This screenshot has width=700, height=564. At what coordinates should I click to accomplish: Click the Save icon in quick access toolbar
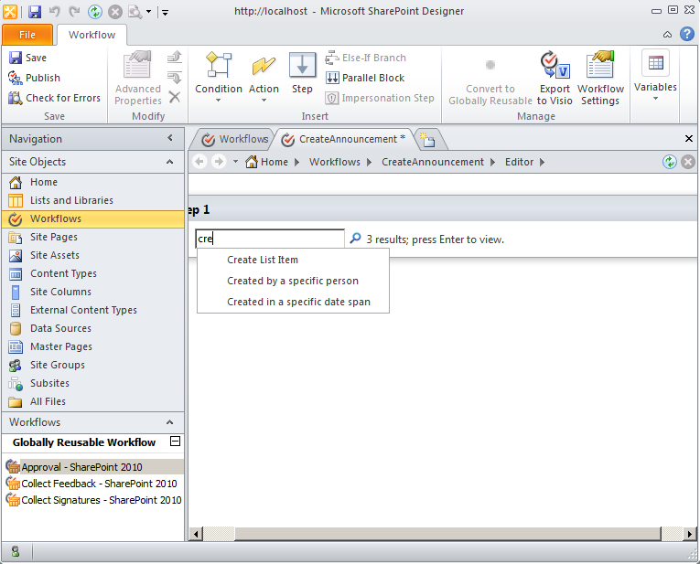pyautogui.click(x=35, y=12)
